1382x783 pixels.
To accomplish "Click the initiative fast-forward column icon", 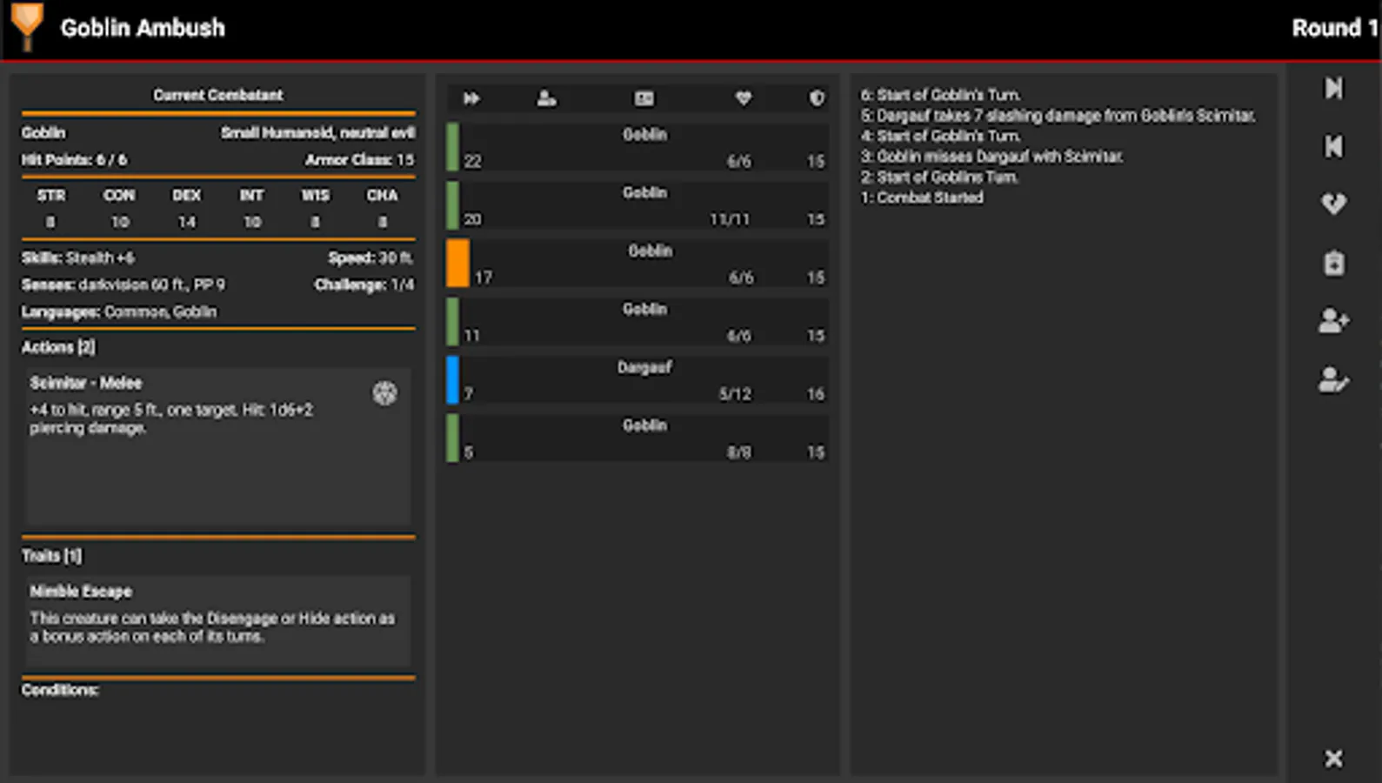I will pos(471,98).
